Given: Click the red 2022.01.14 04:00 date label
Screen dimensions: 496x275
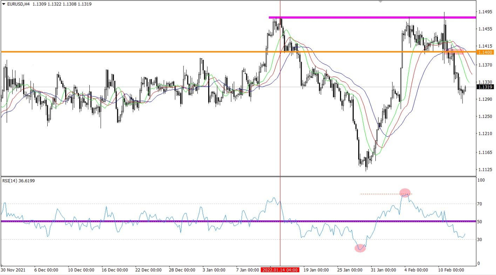Looking at the screenshot, I should point(280,270).
